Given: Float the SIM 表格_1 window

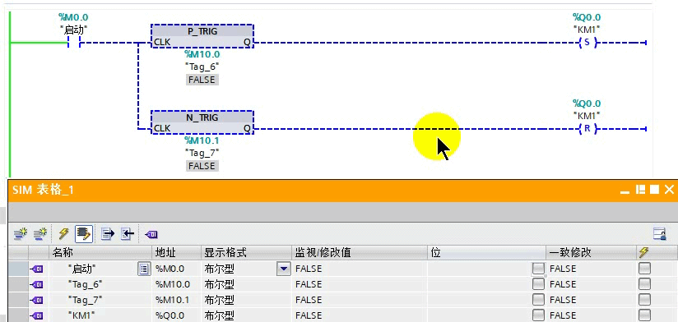Looking at the screenshot, I should [640, 190].
